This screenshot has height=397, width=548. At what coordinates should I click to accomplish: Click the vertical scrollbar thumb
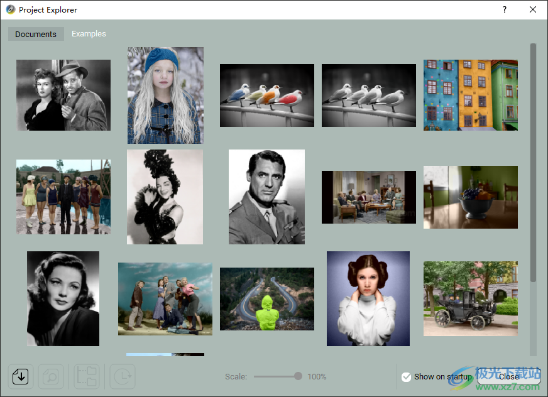click(x=533, y=162)
